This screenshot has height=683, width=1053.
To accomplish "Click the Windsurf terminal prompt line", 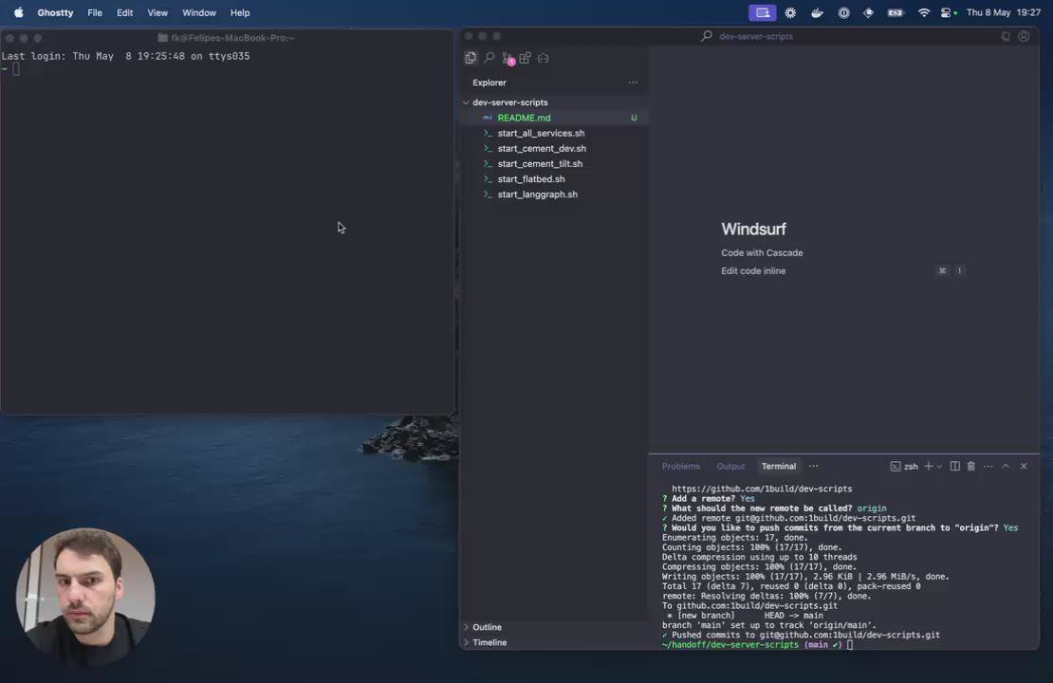I will tap(757, 645).
